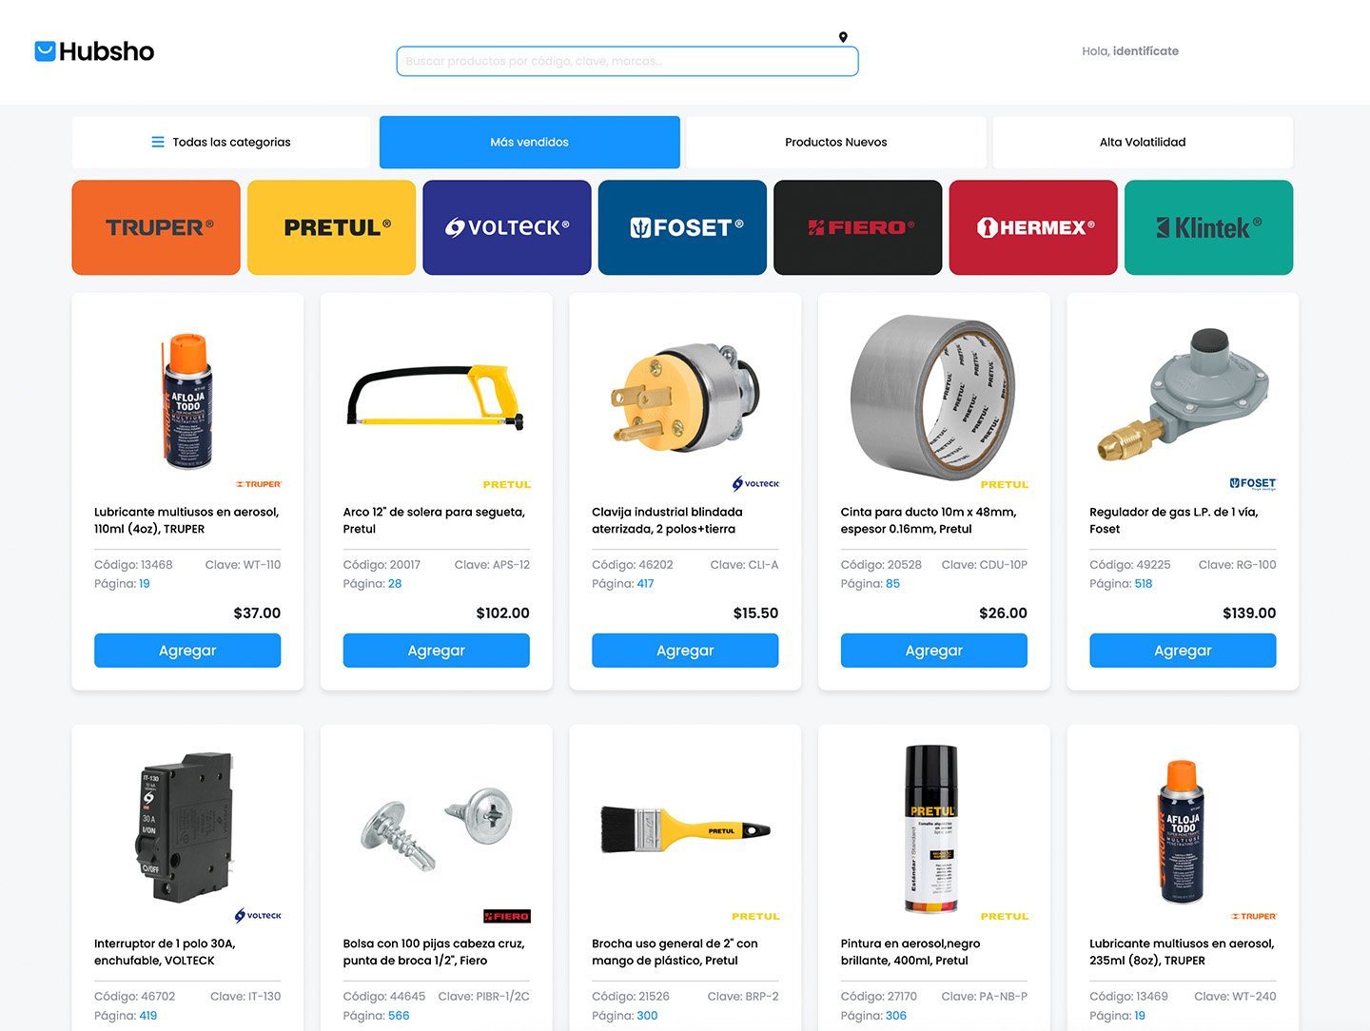Viewport: 1370px width, 1031px height.
Task: Open the Pretul brand tile
Action: (x=331, y=227)
